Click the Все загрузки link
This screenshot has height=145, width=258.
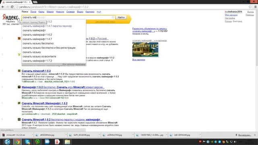point(245,135)
